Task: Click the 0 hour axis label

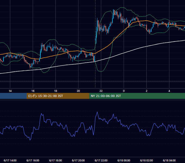Action: [124, 91]
